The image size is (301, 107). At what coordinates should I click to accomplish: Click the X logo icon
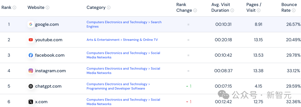tap(31, 102)
